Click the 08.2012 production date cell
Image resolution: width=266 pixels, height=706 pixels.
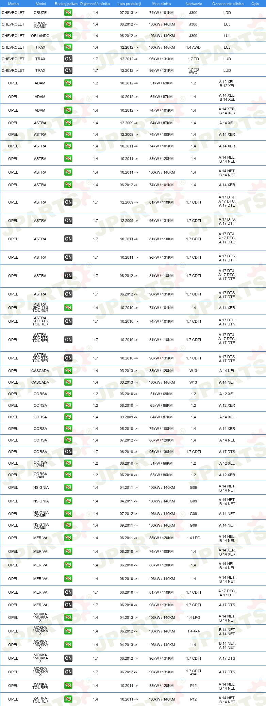[129, 24]
